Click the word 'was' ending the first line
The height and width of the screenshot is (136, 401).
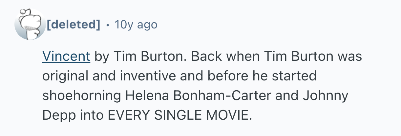[x=350, y=57]
